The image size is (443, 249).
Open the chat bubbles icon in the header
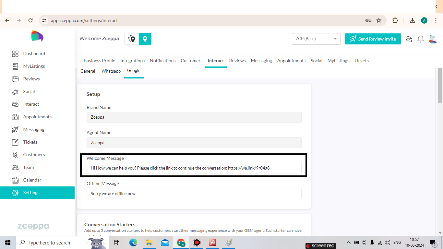point(409,39)
